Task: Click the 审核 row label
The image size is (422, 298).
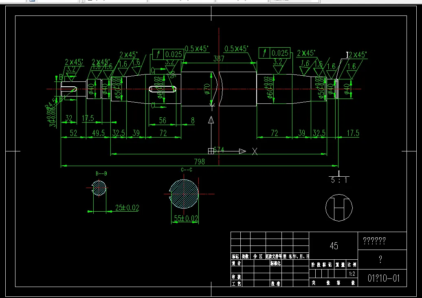Action: (x=236, y=277)
